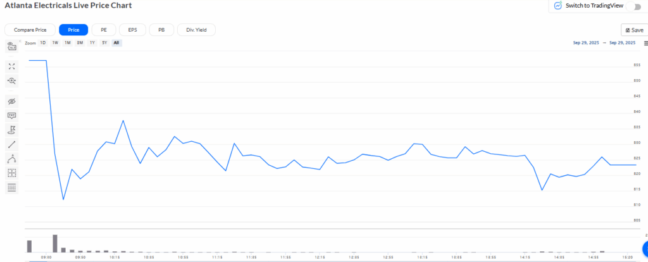Image resolution: width=648 pixels, height=262 pixels.
Task: Click the price indicator icon atop sidebar
Action: click(11, 46)
